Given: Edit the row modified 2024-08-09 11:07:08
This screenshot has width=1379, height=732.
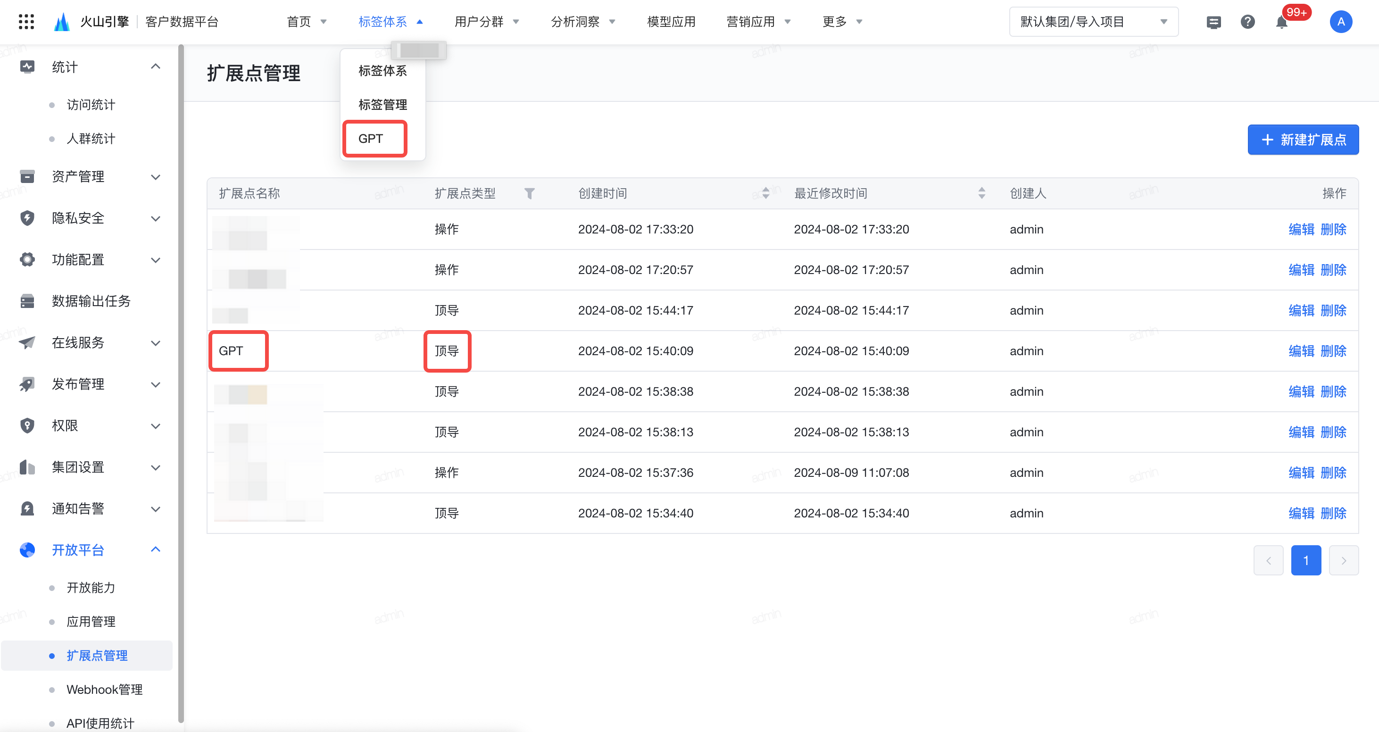Looking at the screenshot, I should 1301,473.
